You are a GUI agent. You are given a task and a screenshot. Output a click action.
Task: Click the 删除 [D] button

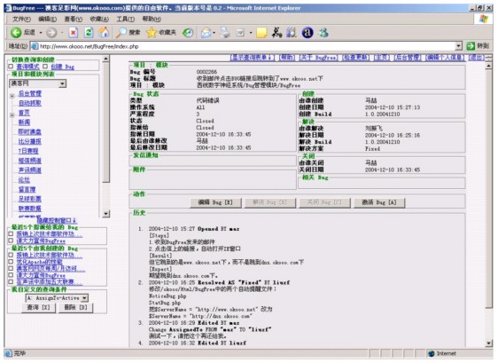(75, 308)
